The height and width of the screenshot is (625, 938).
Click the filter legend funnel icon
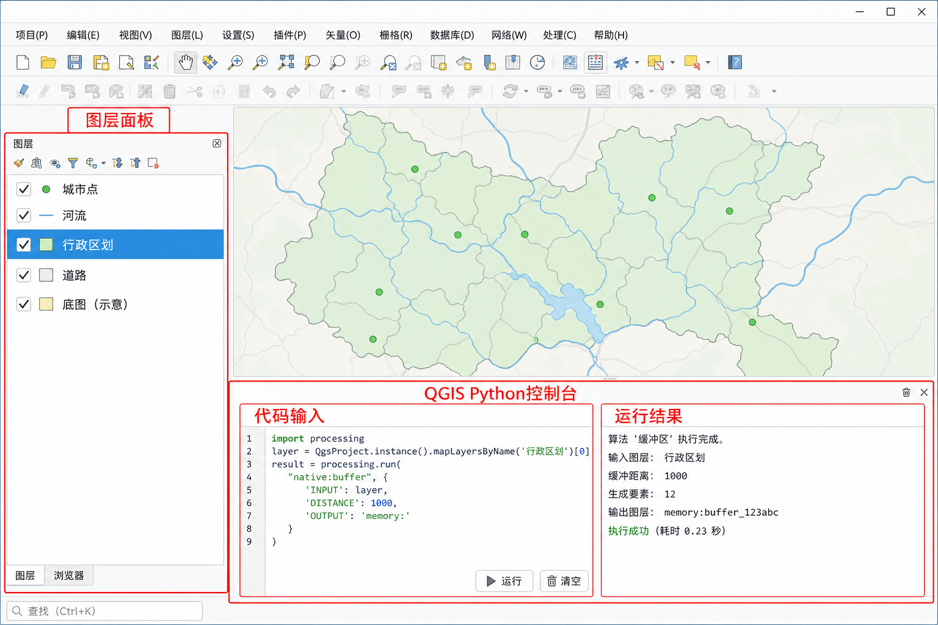73,163
